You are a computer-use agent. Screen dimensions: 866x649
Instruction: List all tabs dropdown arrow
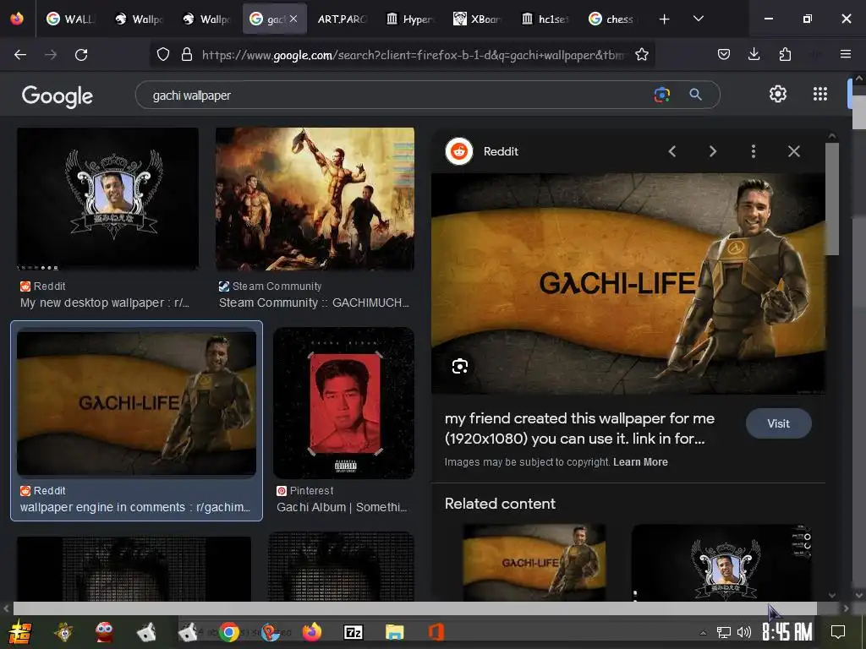[x=698, y=19]
